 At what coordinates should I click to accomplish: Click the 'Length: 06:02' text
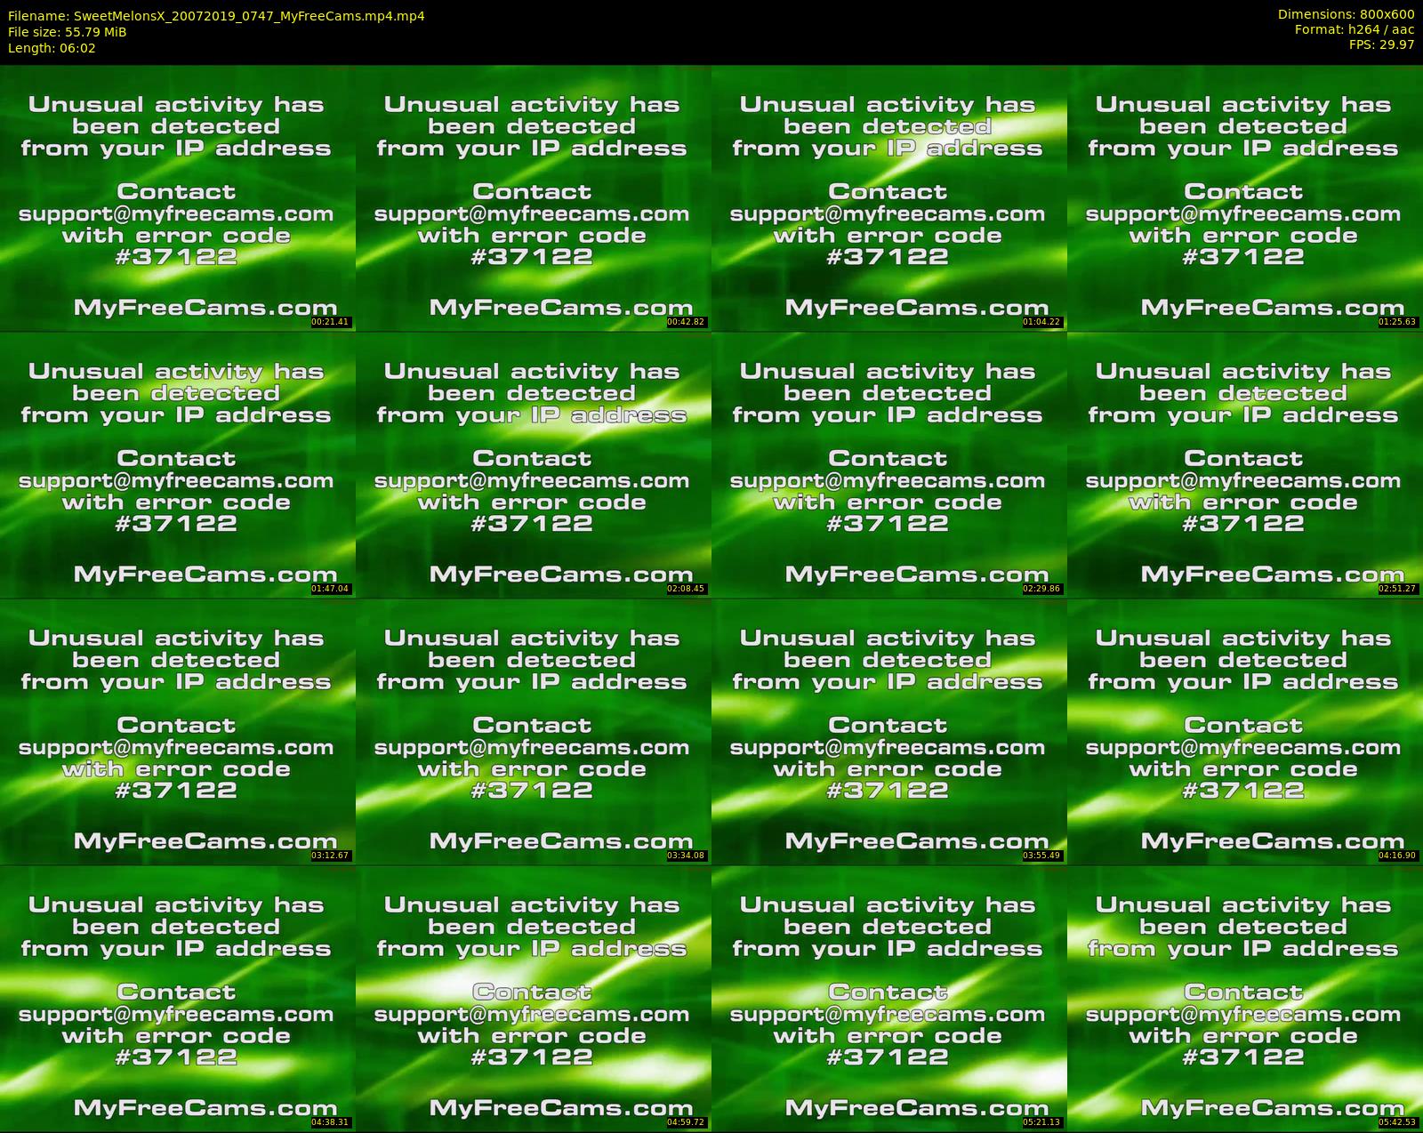[52, 48]
